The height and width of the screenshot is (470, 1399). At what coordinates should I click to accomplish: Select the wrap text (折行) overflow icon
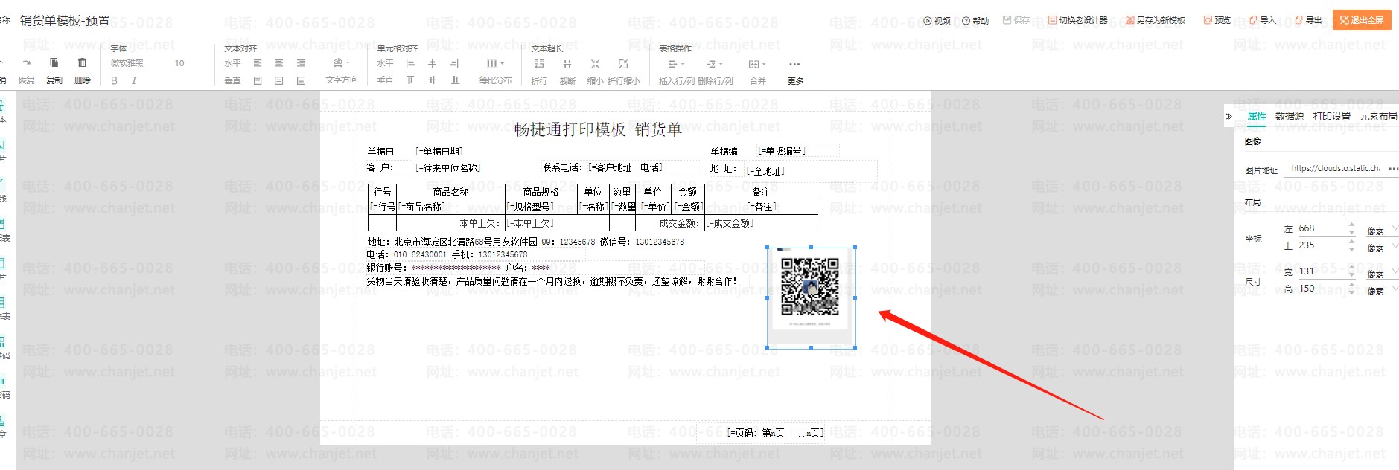(539, 64)
